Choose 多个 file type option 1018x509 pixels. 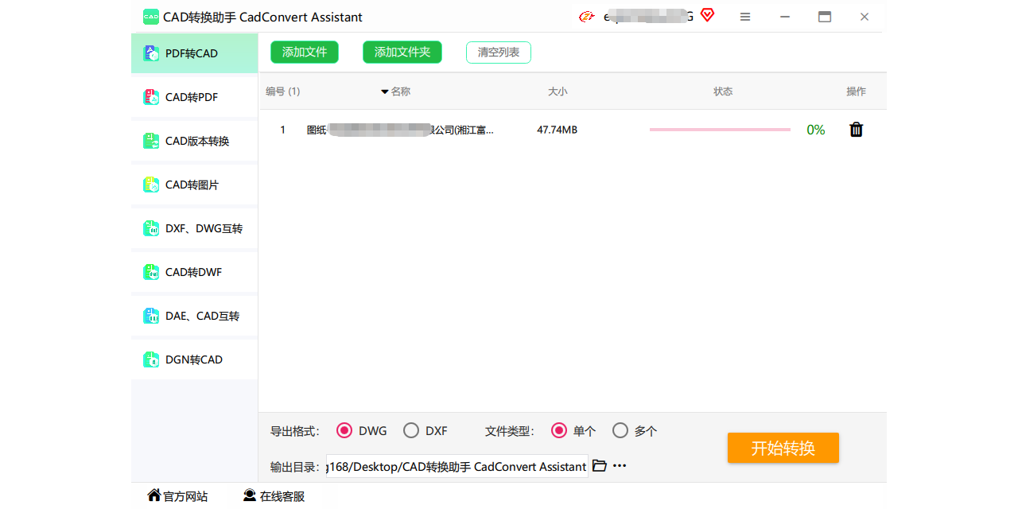pos(620,429)
